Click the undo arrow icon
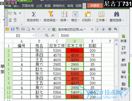The width and height of the screenshot is (132, 101). click(33, 29)
